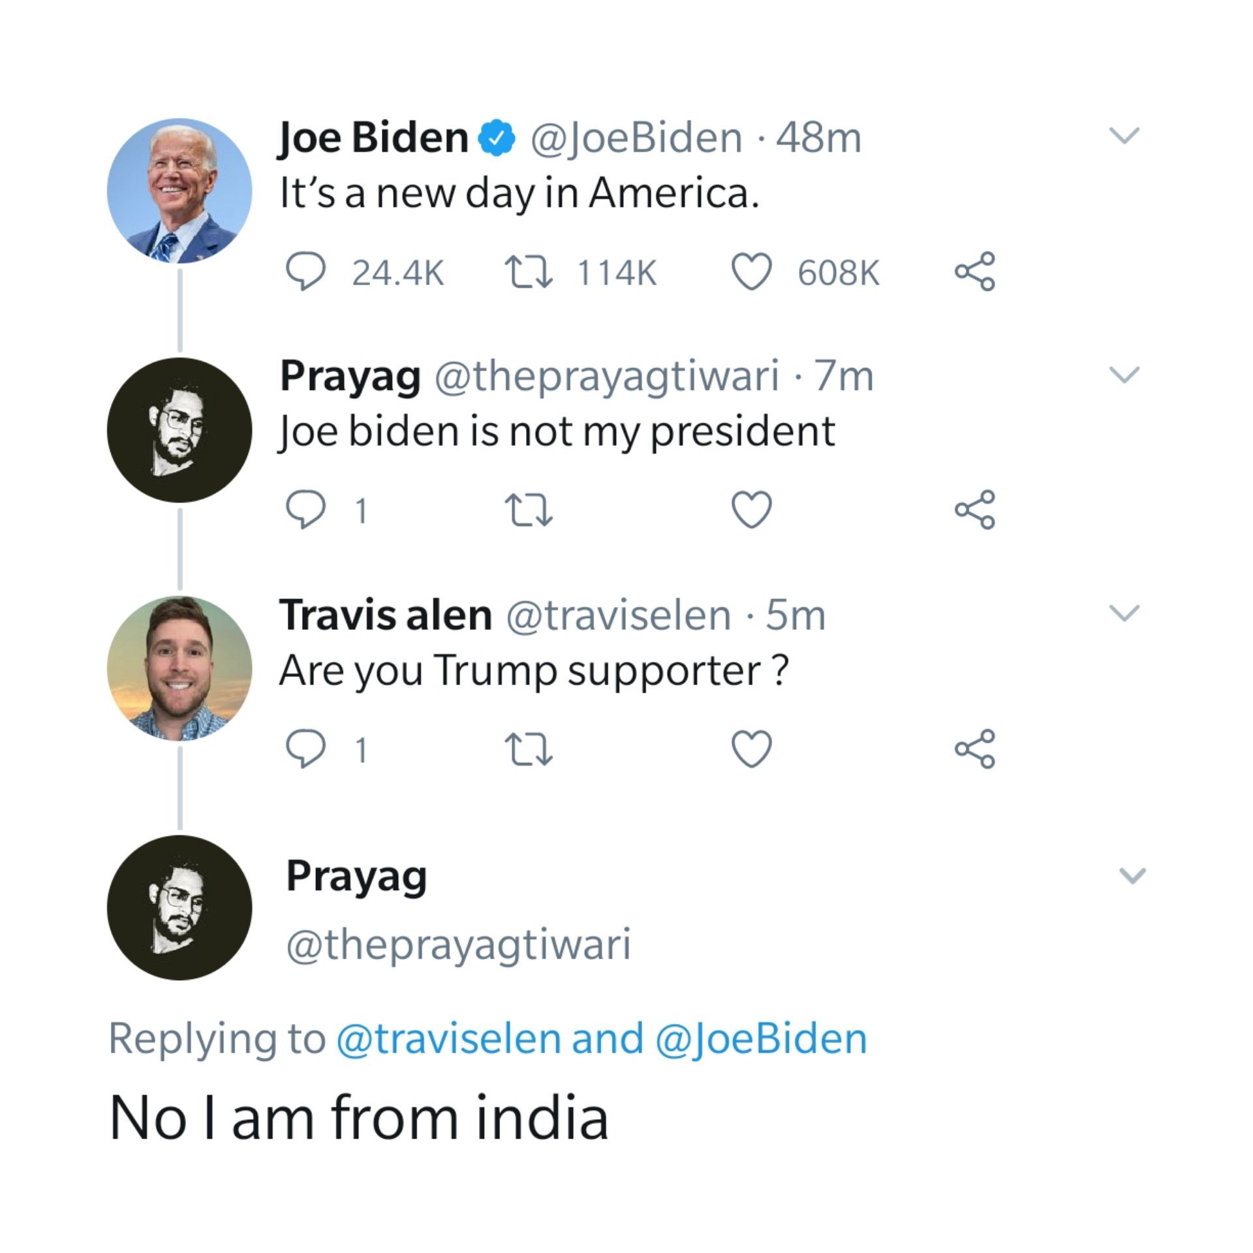The height and width of the screenshot is (1253, 1253).
Task: Open Joe Biden's profile picture
Action: (x=179, y=191)
